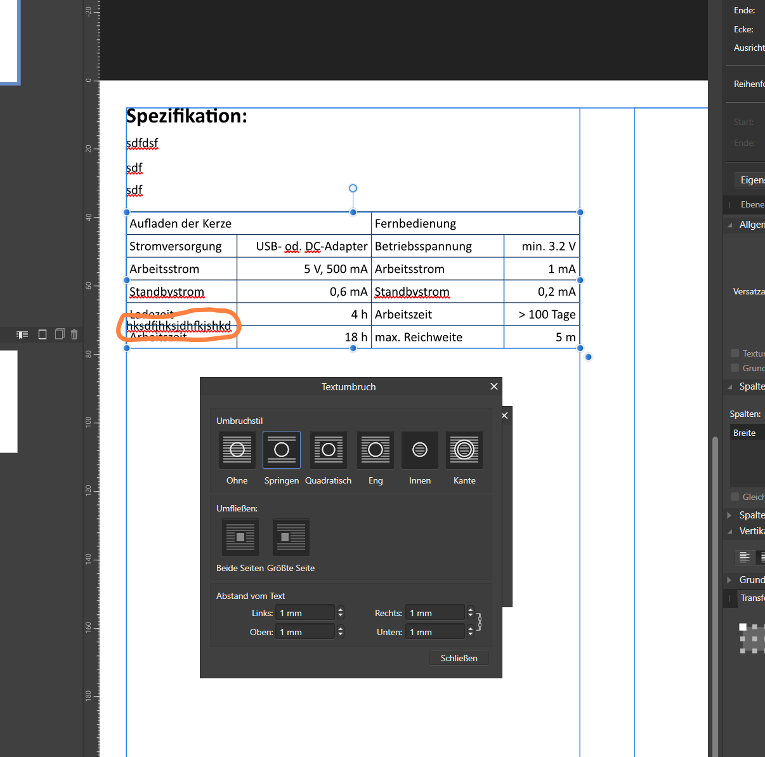Toggle the Grund checkbox below Textur
The width and height of the screenshot is (765, 757).
pyautogui.click(x=735, y=368)
